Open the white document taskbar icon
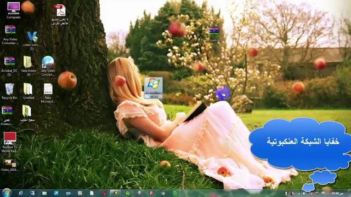351x197 pixels. [92, 193]
